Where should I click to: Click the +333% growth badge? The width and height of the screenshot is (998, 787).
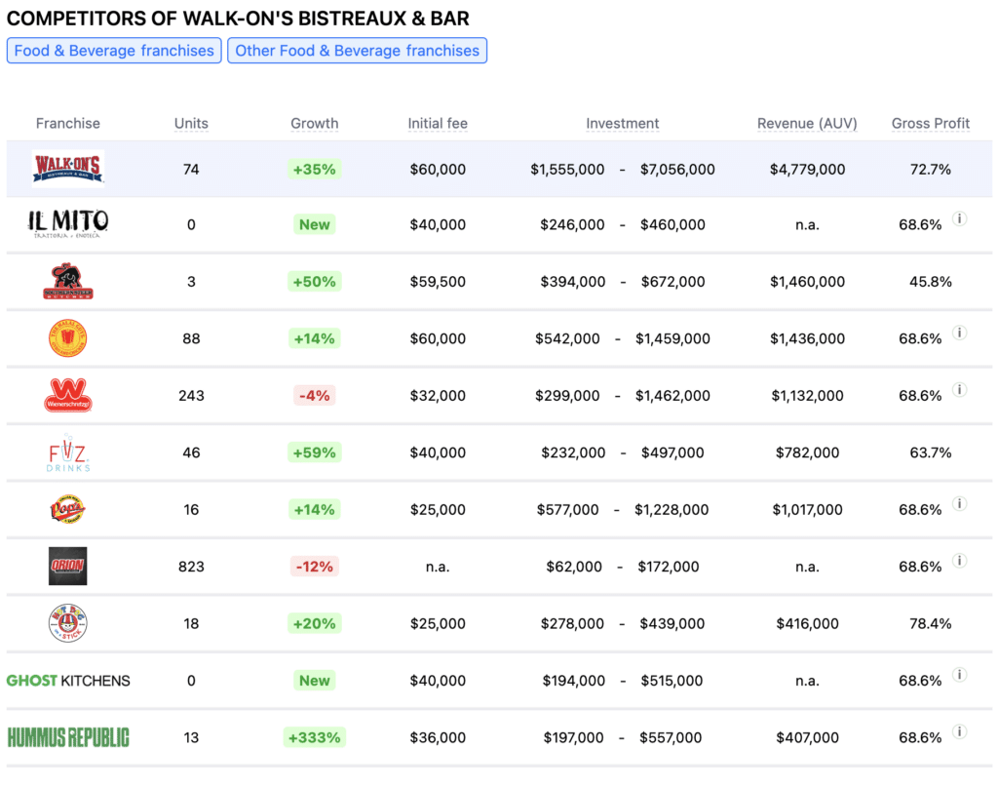coord(315,737)
